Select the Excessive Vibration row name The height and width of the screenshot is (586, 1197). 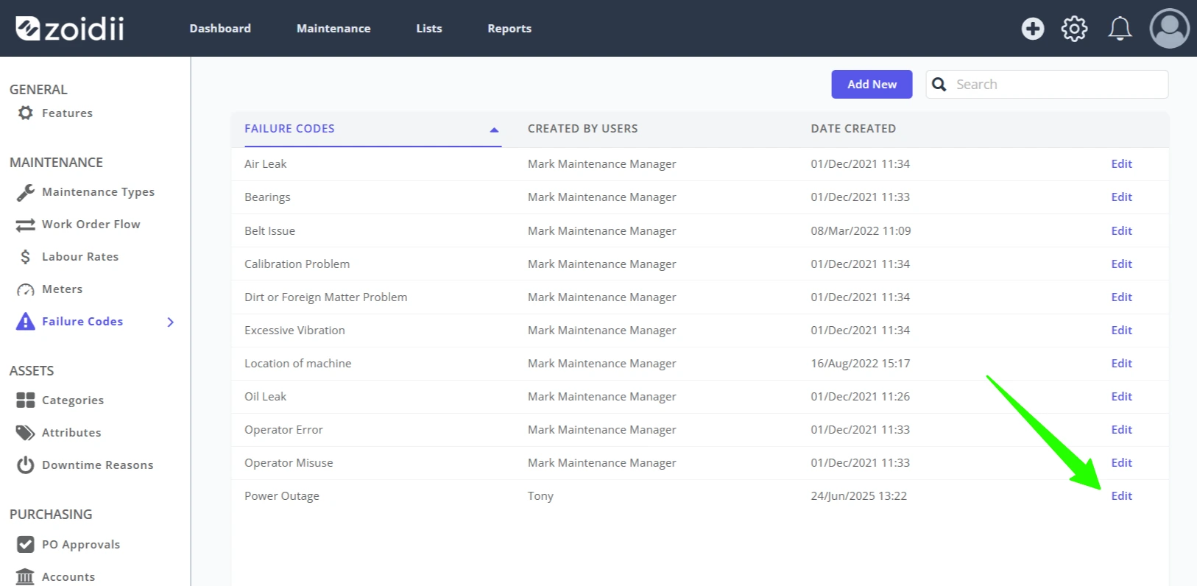click(294, 331)
